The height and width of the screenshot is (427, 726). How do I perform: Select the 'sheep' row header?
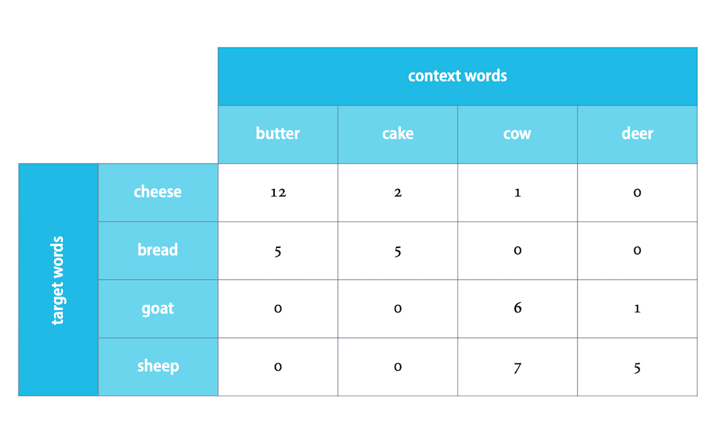(x=158, y=367)
